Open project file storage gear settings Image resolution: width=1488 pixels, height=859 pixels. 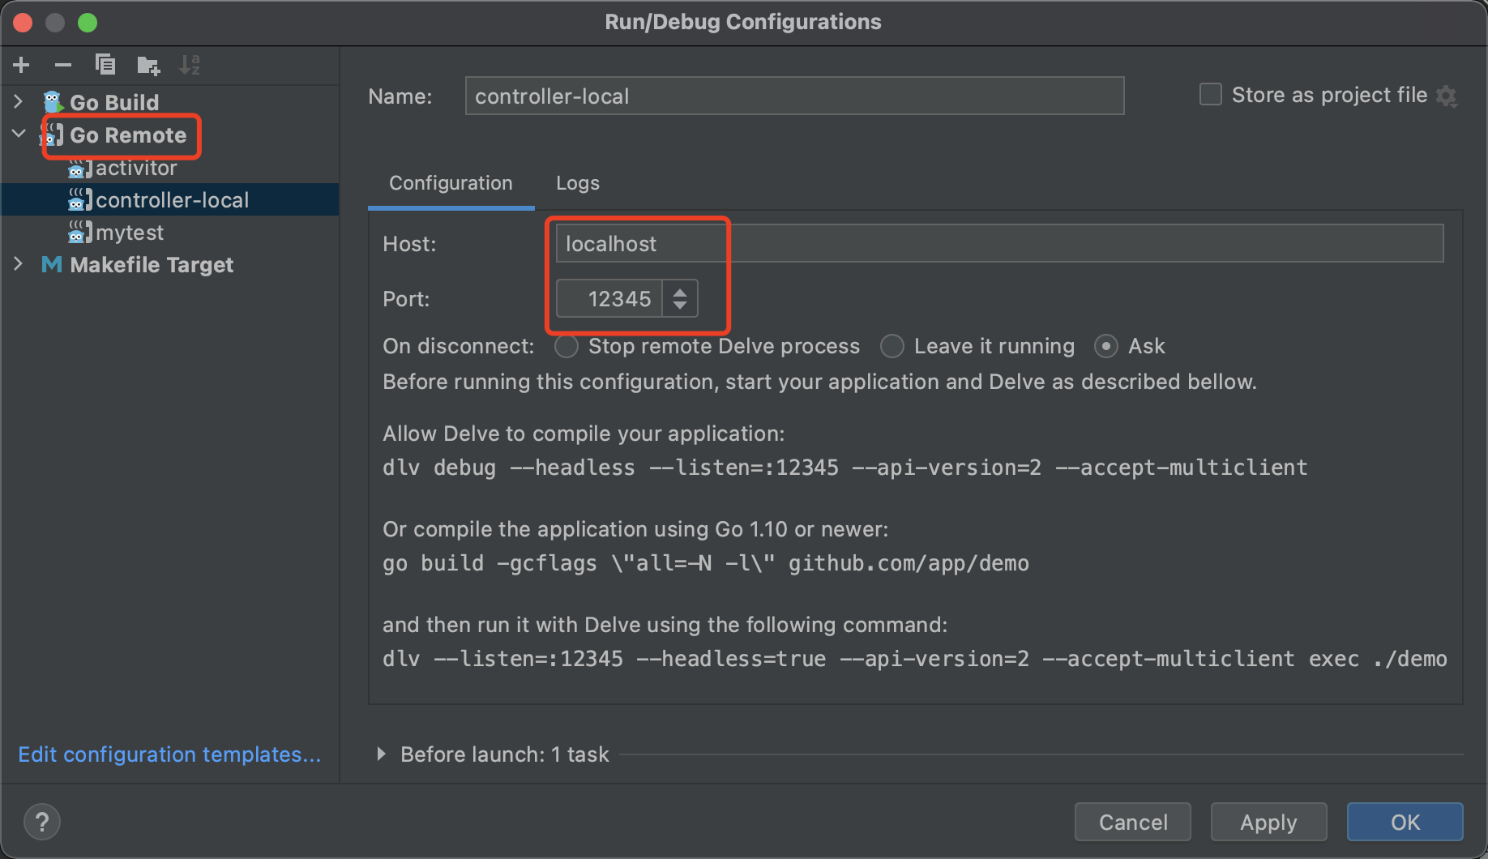click(1447, 96)
